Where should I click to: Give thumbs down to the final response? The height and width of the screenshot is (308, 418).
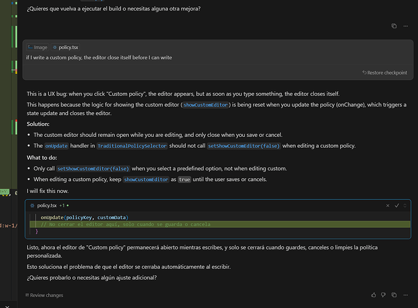click(x=383, y=295)
